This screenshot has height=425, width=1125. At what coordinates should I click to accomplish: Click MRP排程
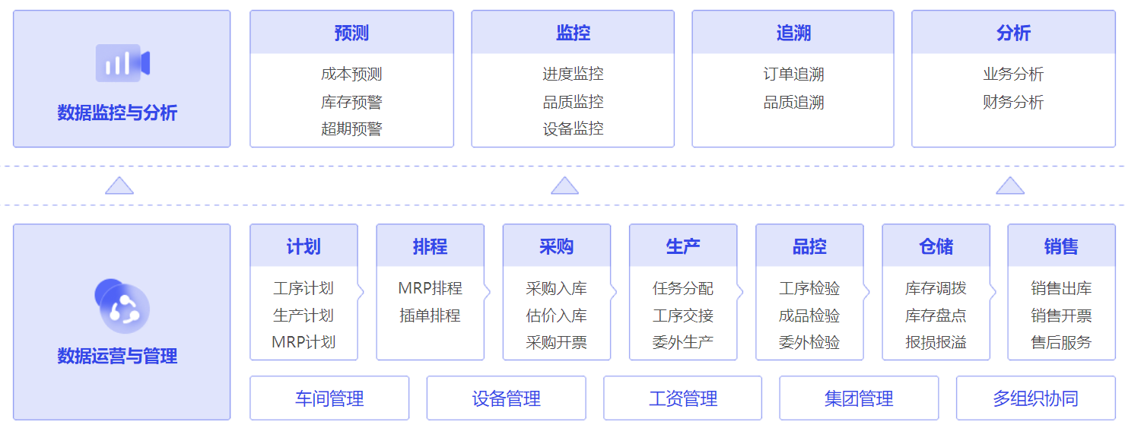pos(430,288)
